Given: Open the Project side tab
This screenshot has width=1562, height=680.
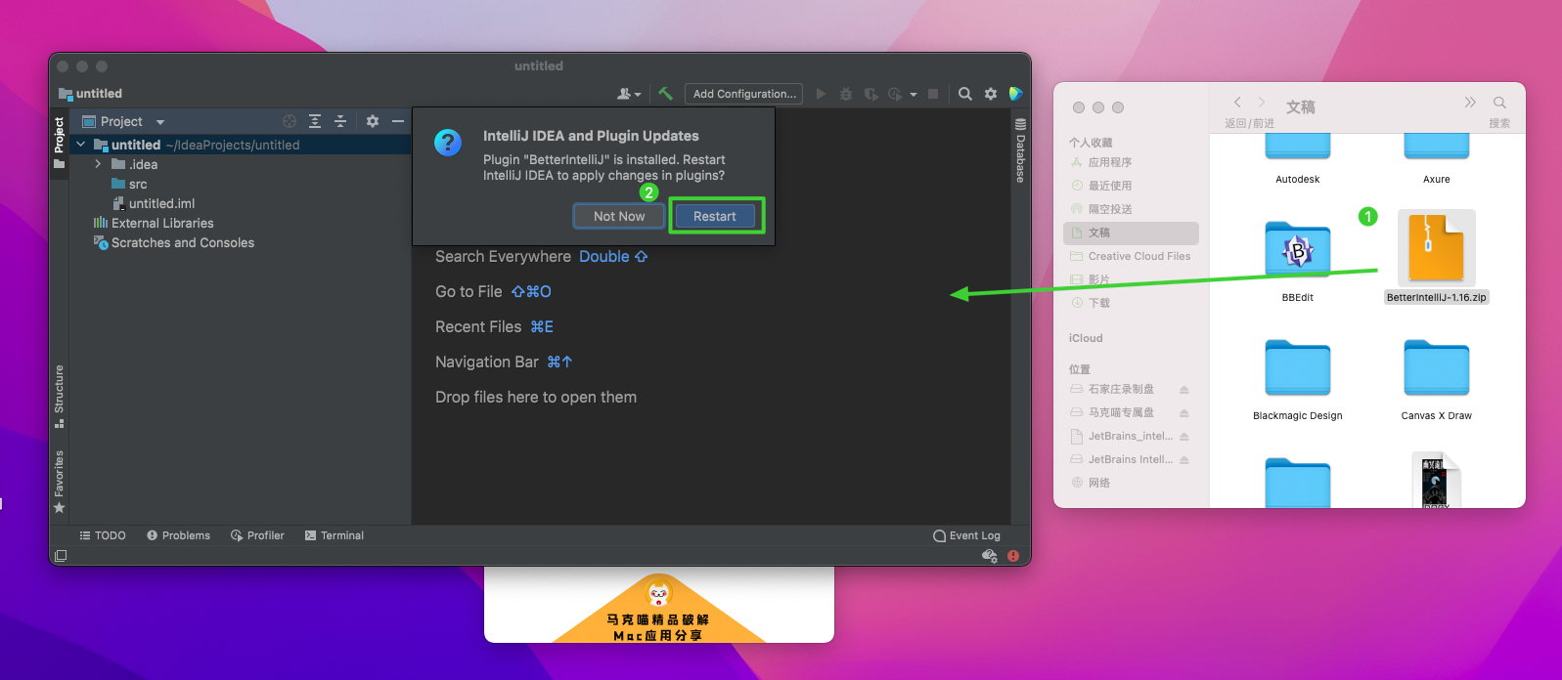Looking at the screenshot, I should tap(59, 142).
